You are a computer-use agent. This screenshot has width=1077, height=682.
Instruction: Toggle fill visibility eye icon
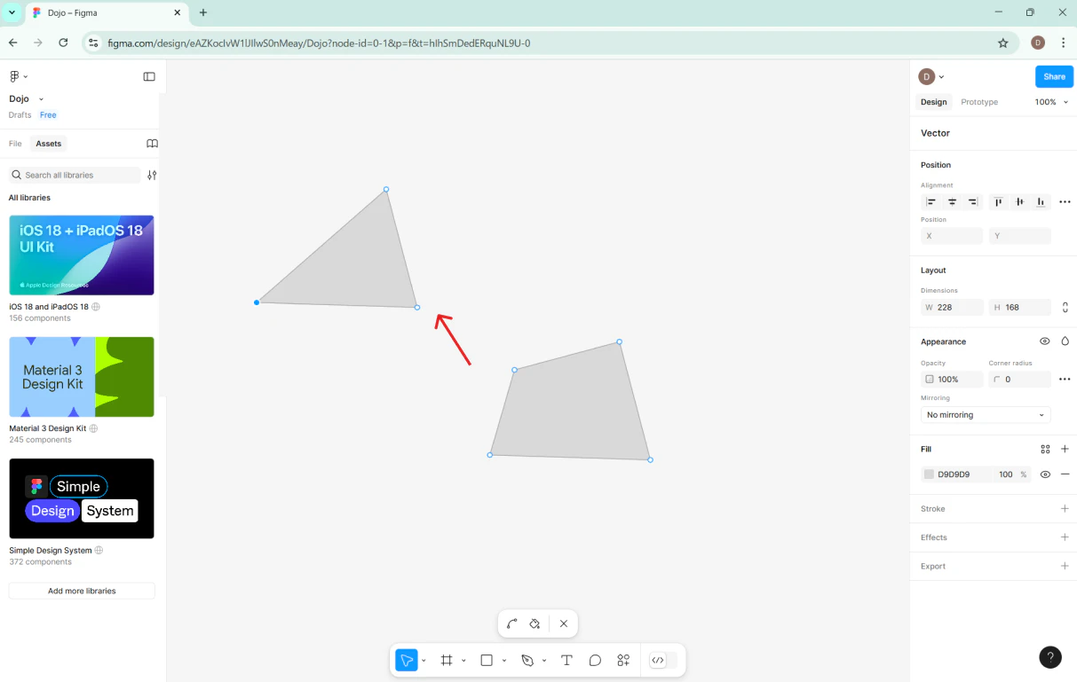click(1045, 474)
